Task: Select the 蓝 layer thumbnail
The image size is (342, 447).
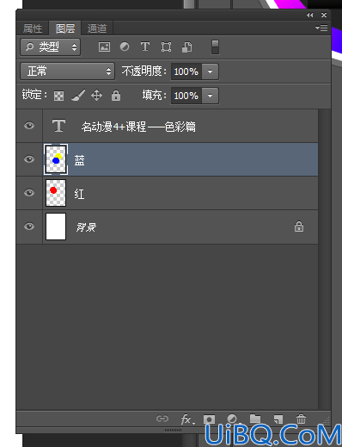Action: (56, 159)
